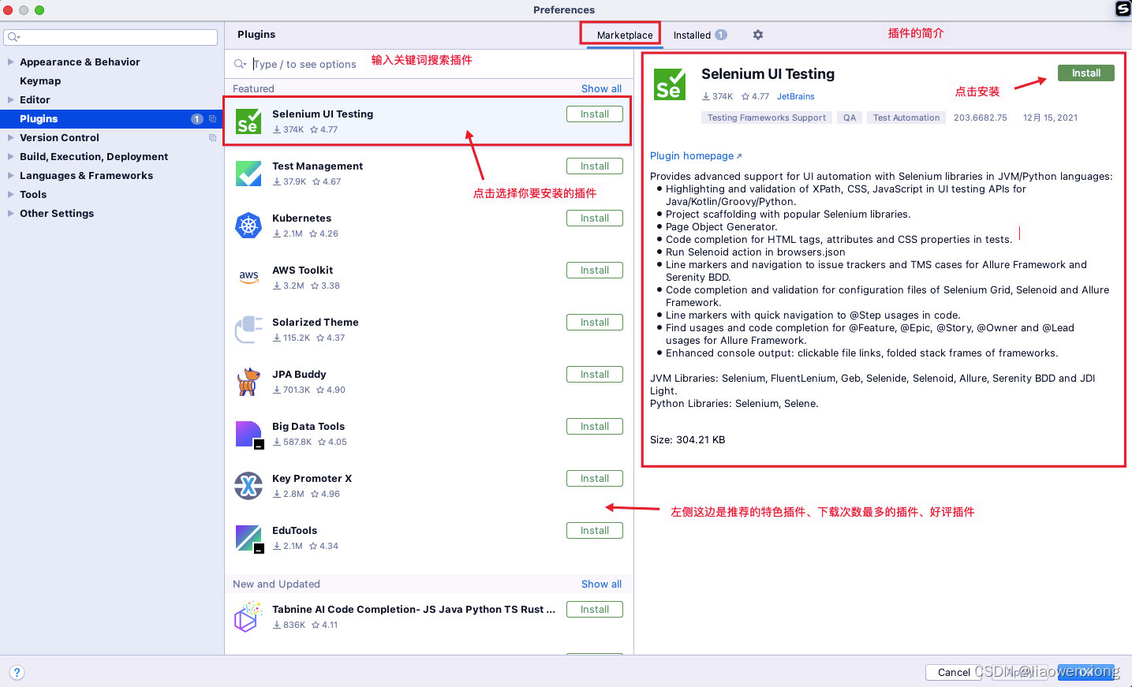Click the Testing Frameworks Support tag

point(767,118)
